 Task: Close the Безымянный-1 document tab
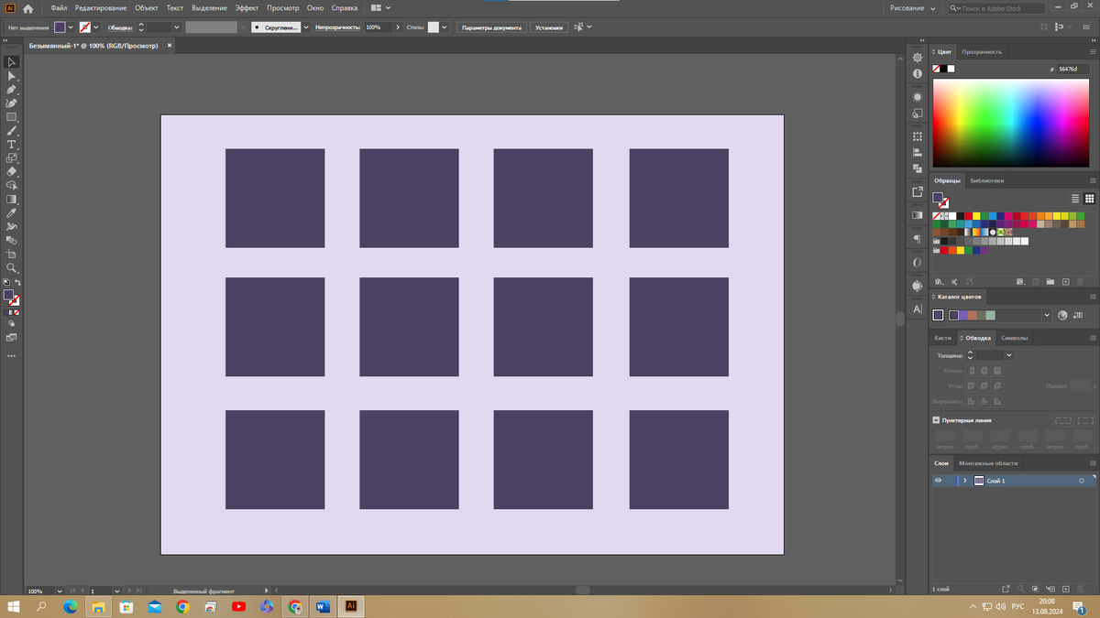tap(168, 45)
